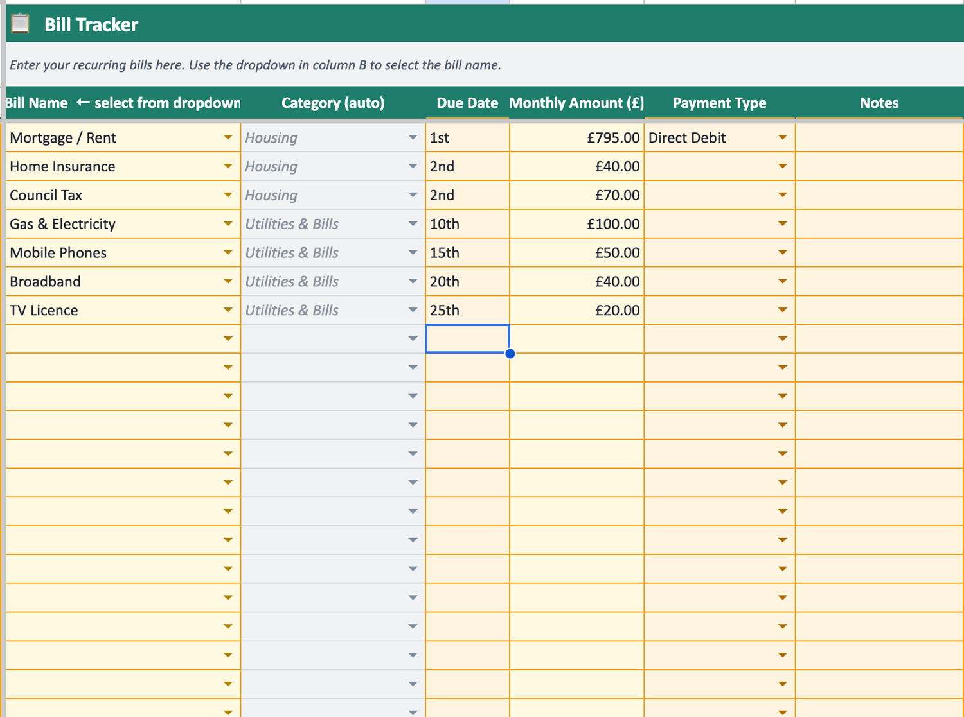Select the Home Insurance cell

tap(123, 166)
